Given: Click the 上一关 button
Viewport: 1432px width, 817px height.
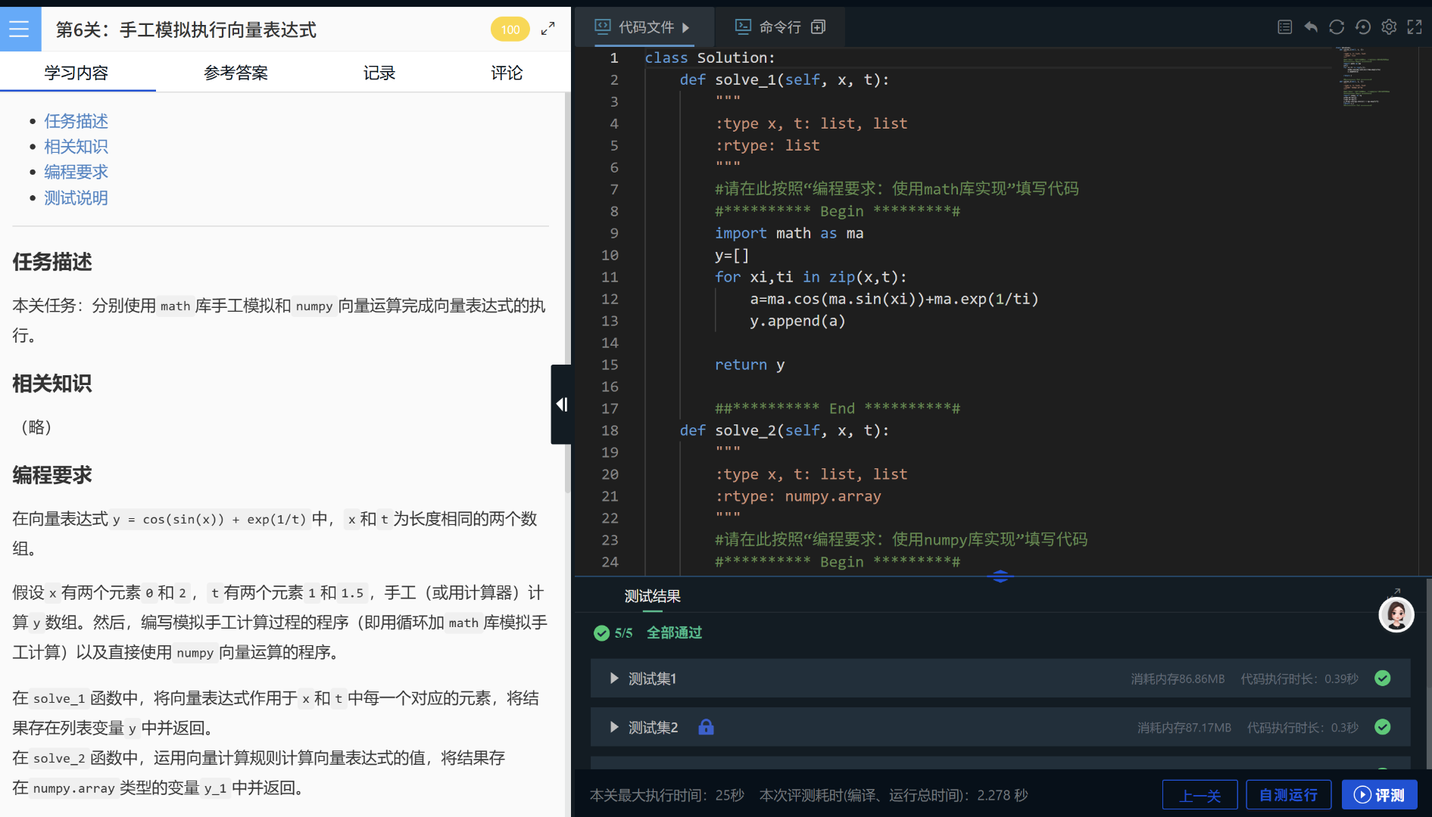Looking at the screenshot, I should coord(1200,795).
